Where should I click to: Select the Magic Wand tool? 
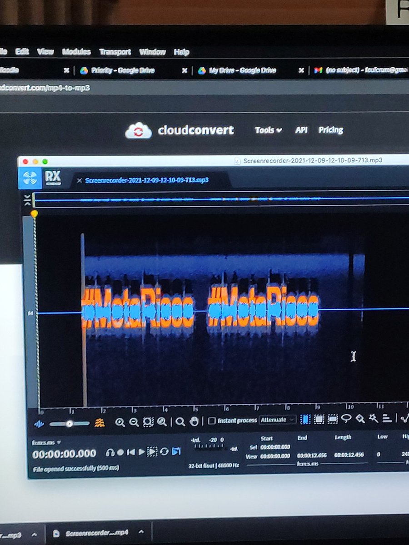pyautogui.click(x=374, y=418)
